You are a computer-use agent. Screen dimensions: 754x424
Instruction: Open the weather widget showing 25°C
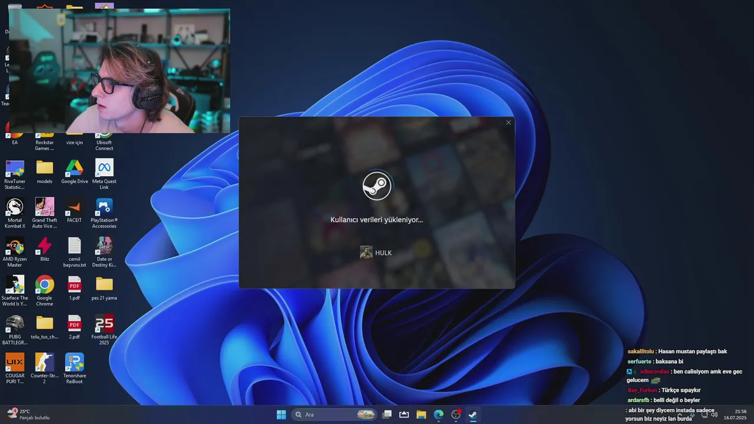click(x=28, y=415)
